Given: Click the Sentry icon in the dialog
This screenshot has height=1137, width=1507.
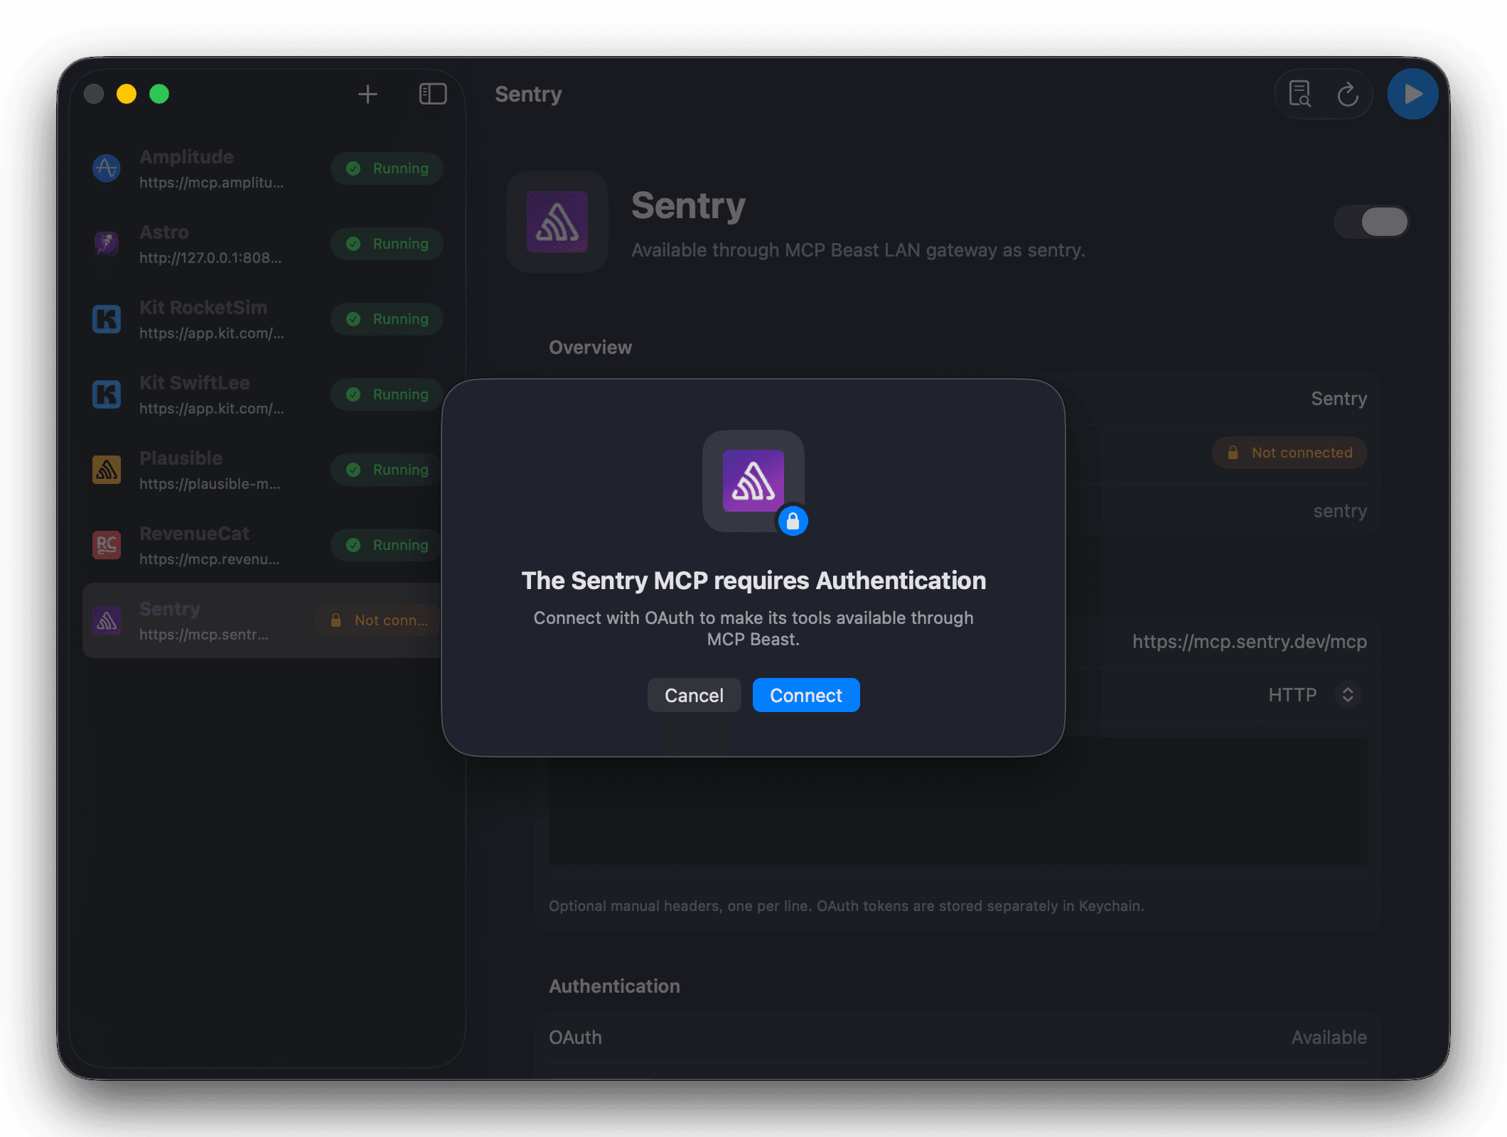Looking at the screenshot, I should coord(753,480).
